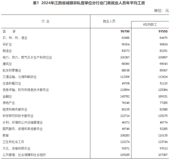This screenshot has height=159, width=170.
Task: Click the value 145782
Action: coord(125,96)
